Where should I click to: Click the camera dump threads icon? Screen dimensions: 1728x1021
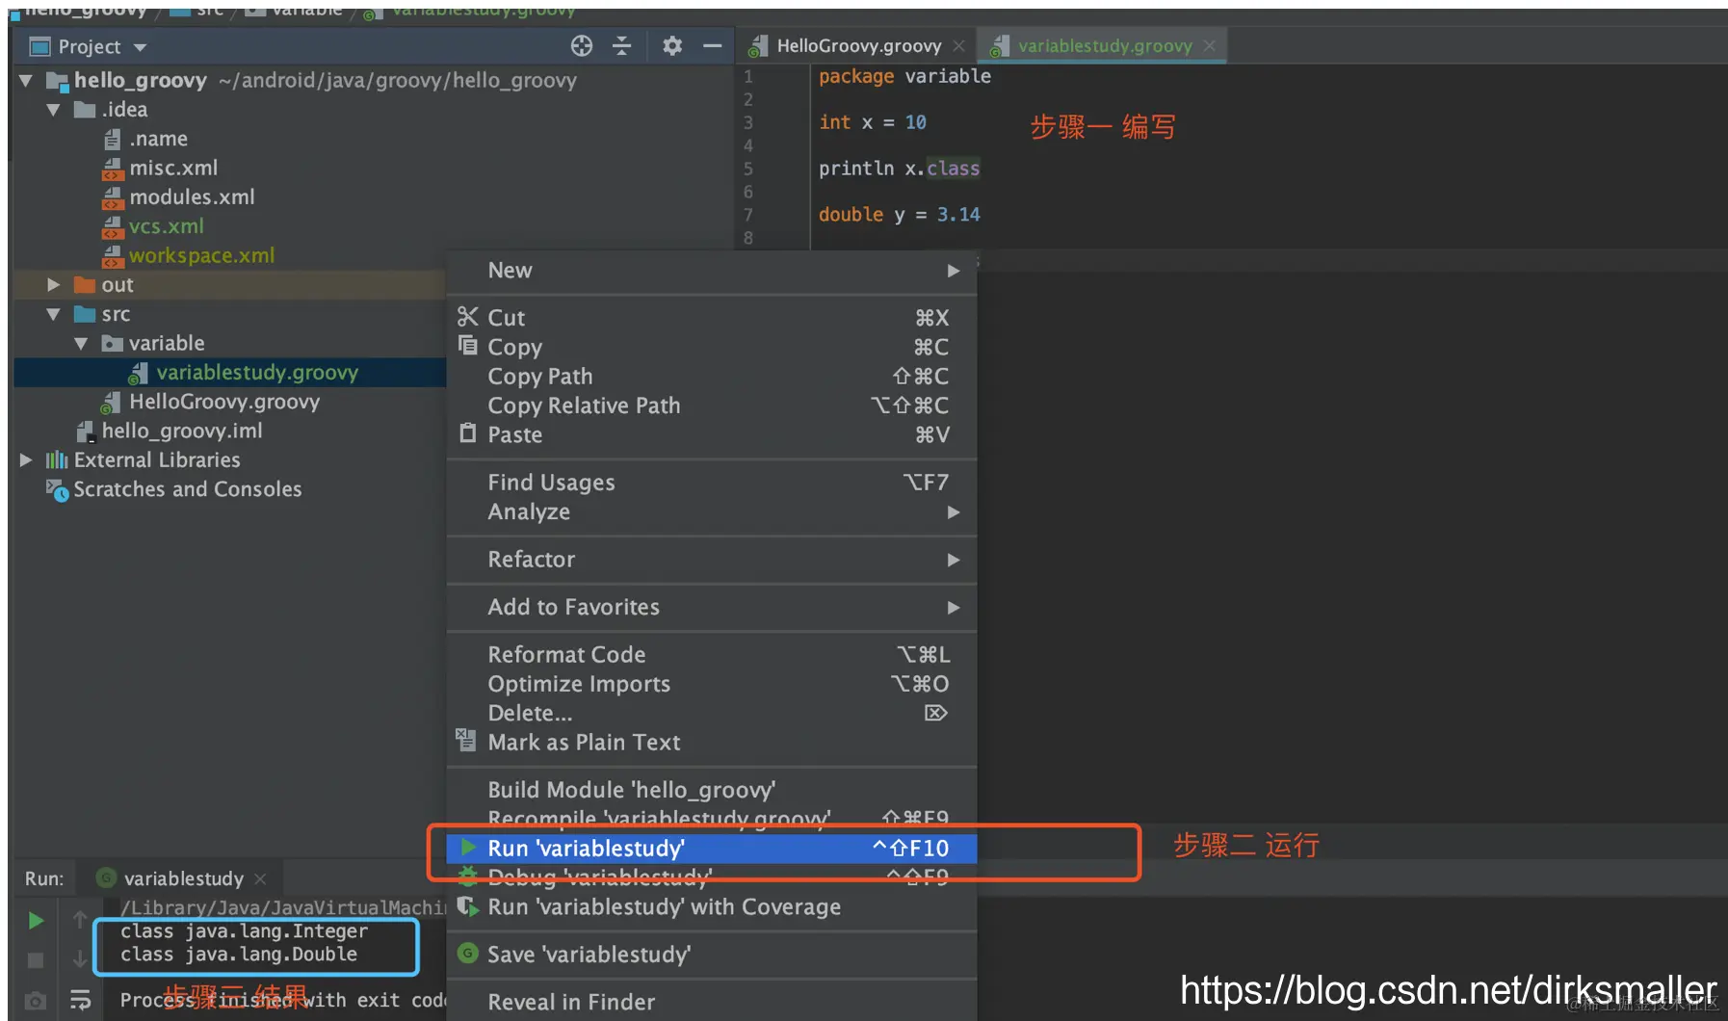click(36, 1001)
